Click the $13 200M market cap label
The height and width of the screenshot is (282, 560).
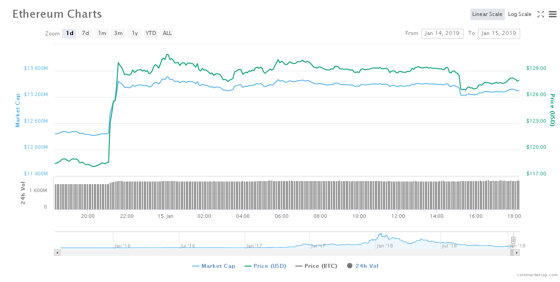click(x=36, y=94)
